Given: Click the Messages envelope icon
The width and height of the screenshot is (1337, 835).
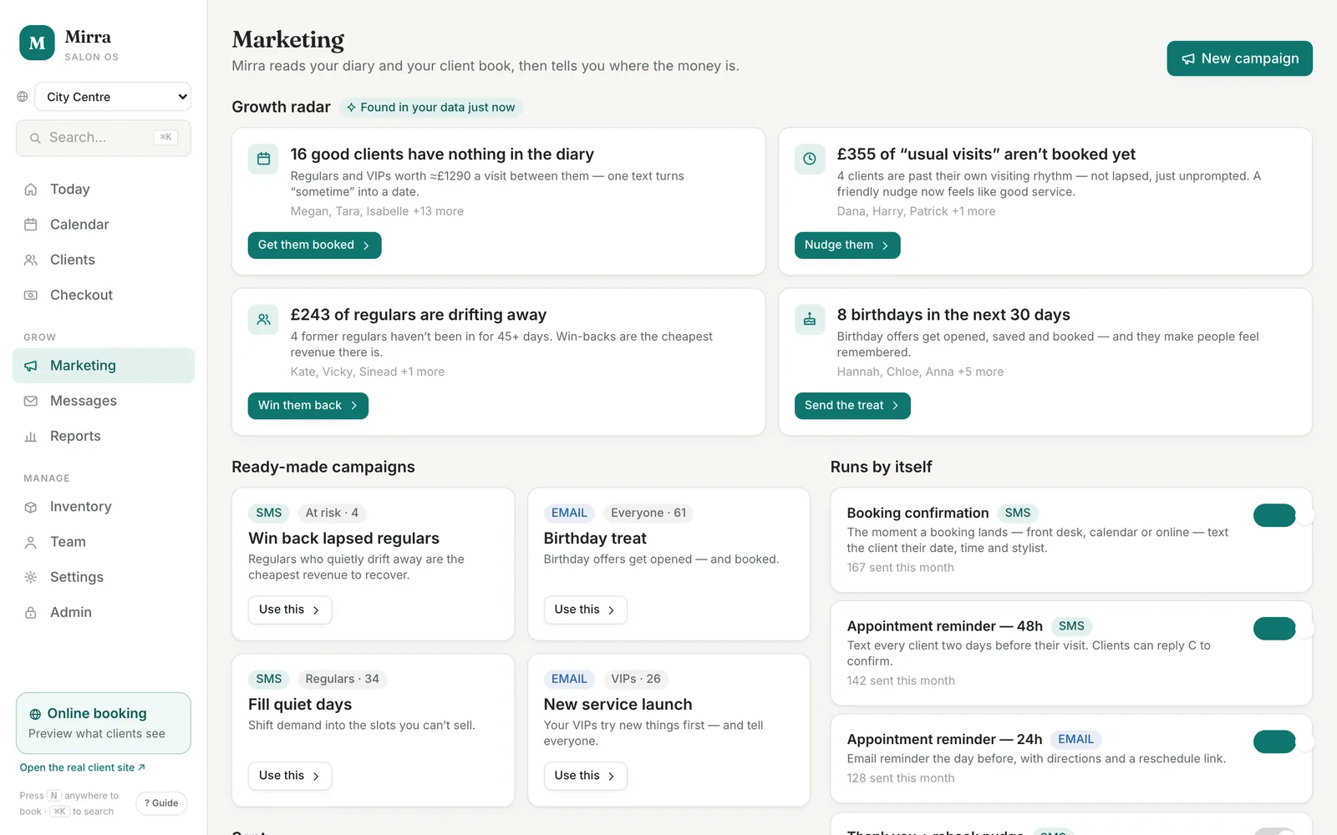Looking at the screenshot, I should pyautogui.click(x=31, y=401).
